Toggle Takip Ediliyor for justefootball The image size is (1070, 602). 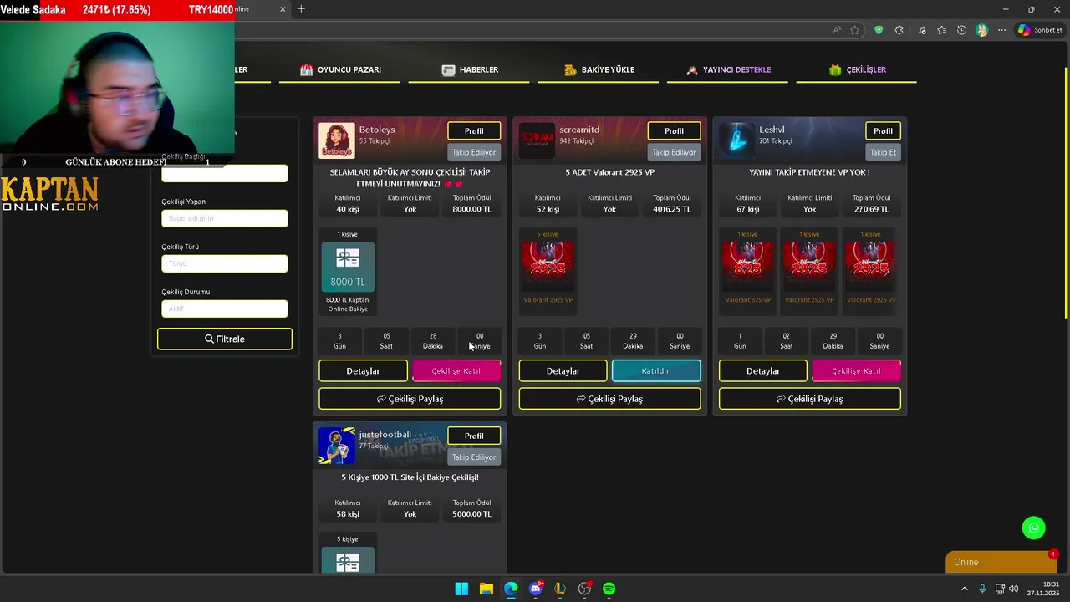click(474, 457)
